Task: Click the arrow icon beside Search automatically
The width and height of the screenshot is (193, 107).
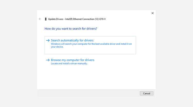Action: pos(48,40)
